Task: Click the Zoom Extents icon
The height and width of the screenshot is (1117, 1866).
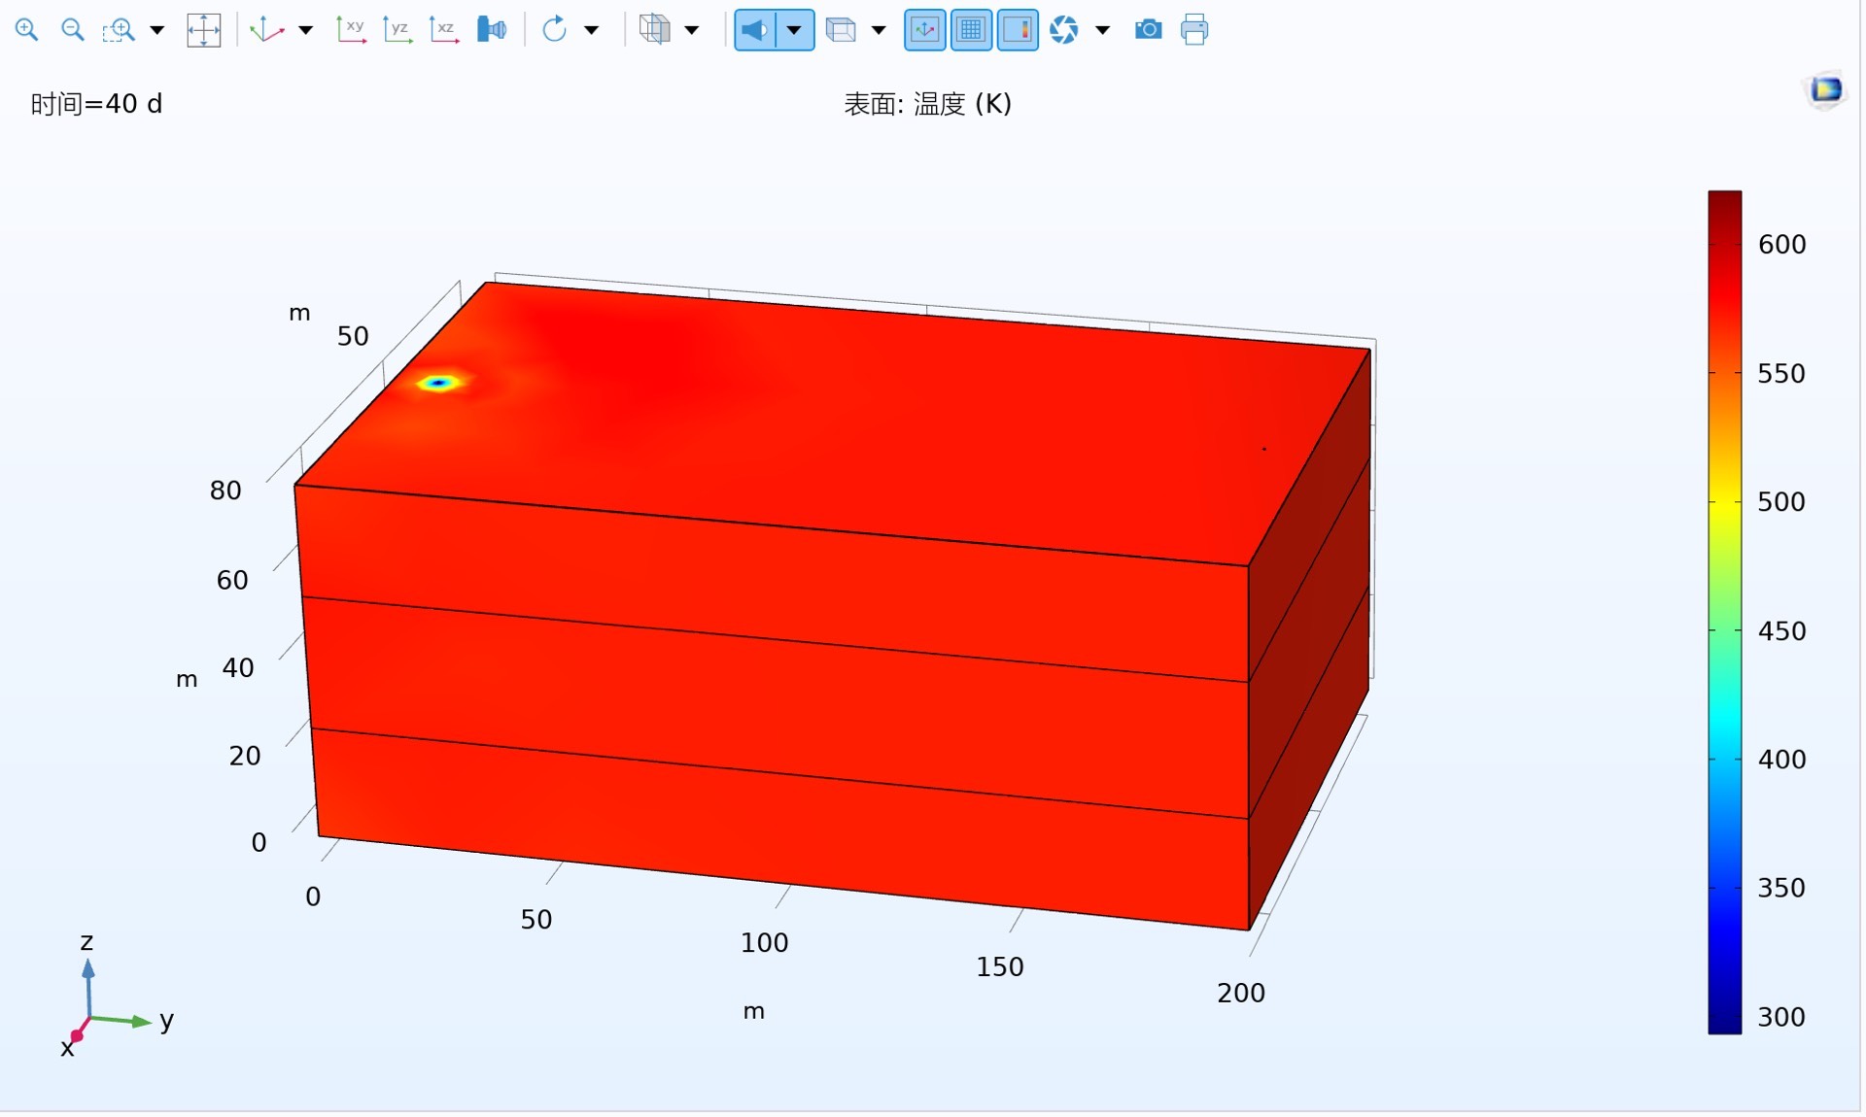Action: tap(203, 29)
